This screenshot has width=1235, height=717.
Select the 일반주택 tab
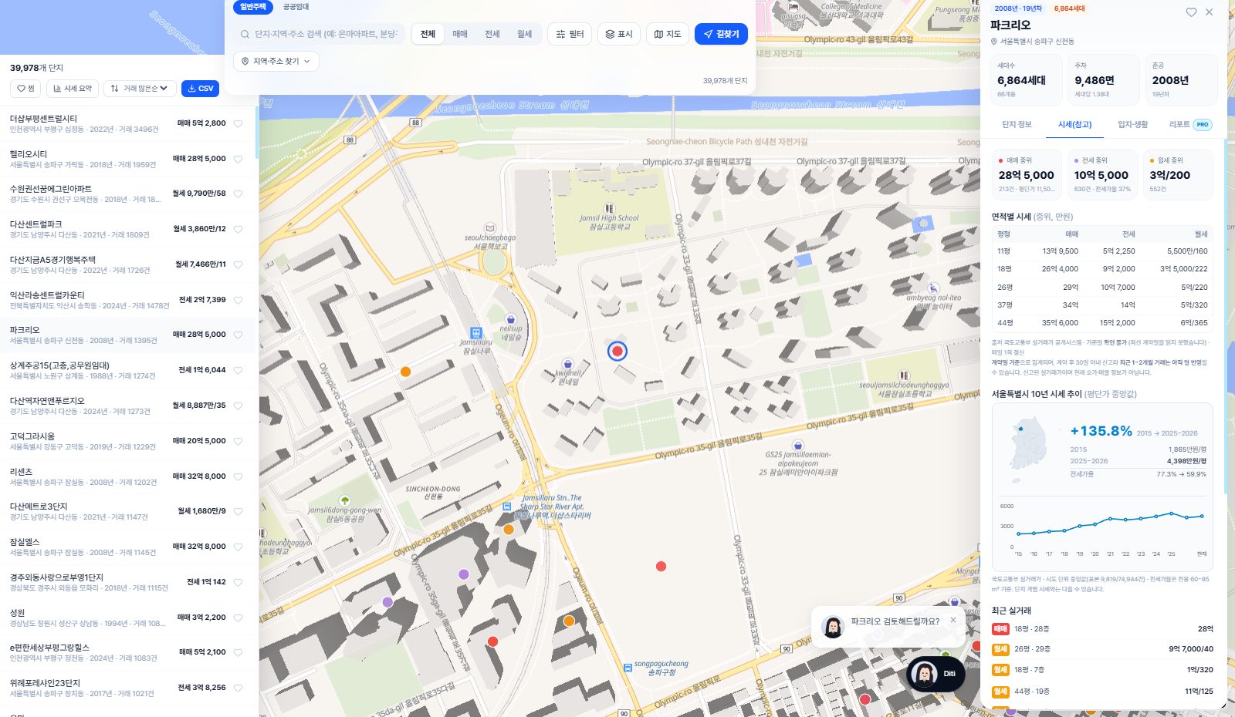click(x=253, y=7)
